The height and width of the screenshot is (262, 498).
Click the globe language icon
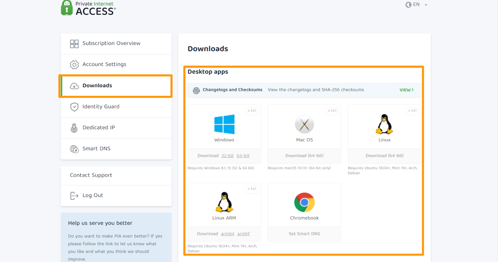[x=408, y=5]
